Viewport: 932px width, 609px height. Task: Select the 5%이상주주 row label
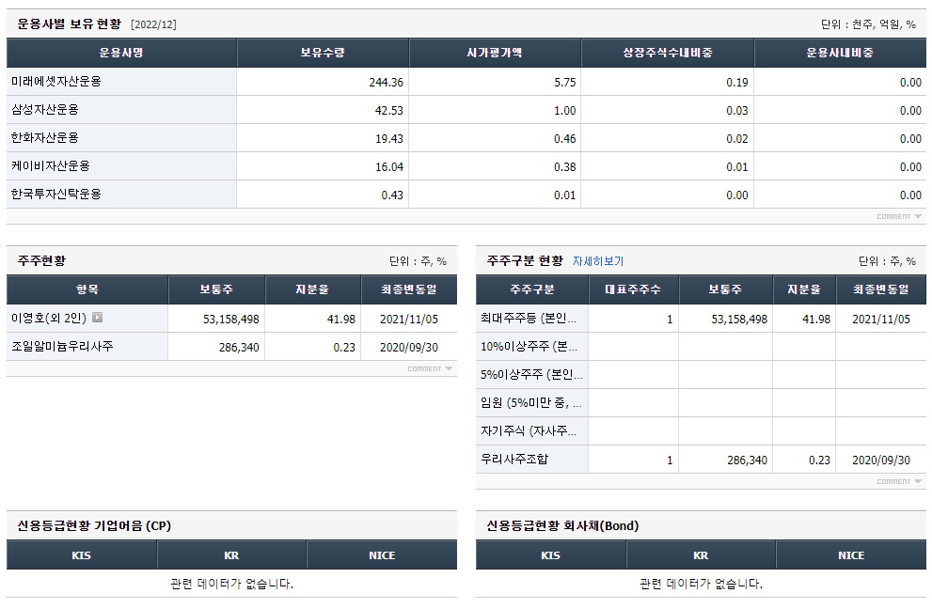531,374
